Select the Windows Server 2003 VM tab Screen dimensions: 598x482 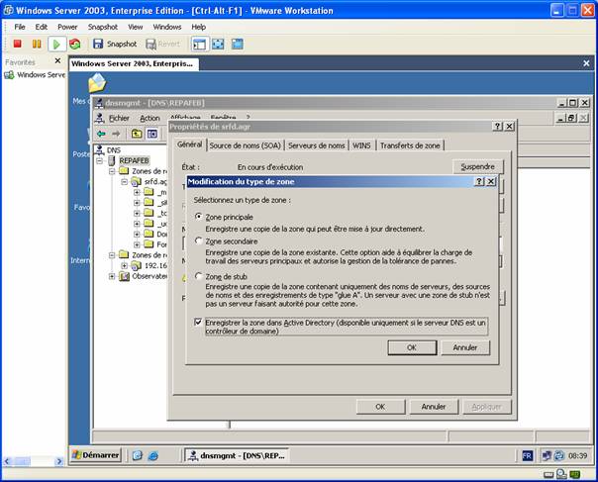point(134,63)
